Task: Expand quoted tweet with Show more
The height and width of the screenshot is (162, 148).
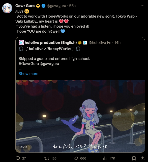Action: point(28,74)
